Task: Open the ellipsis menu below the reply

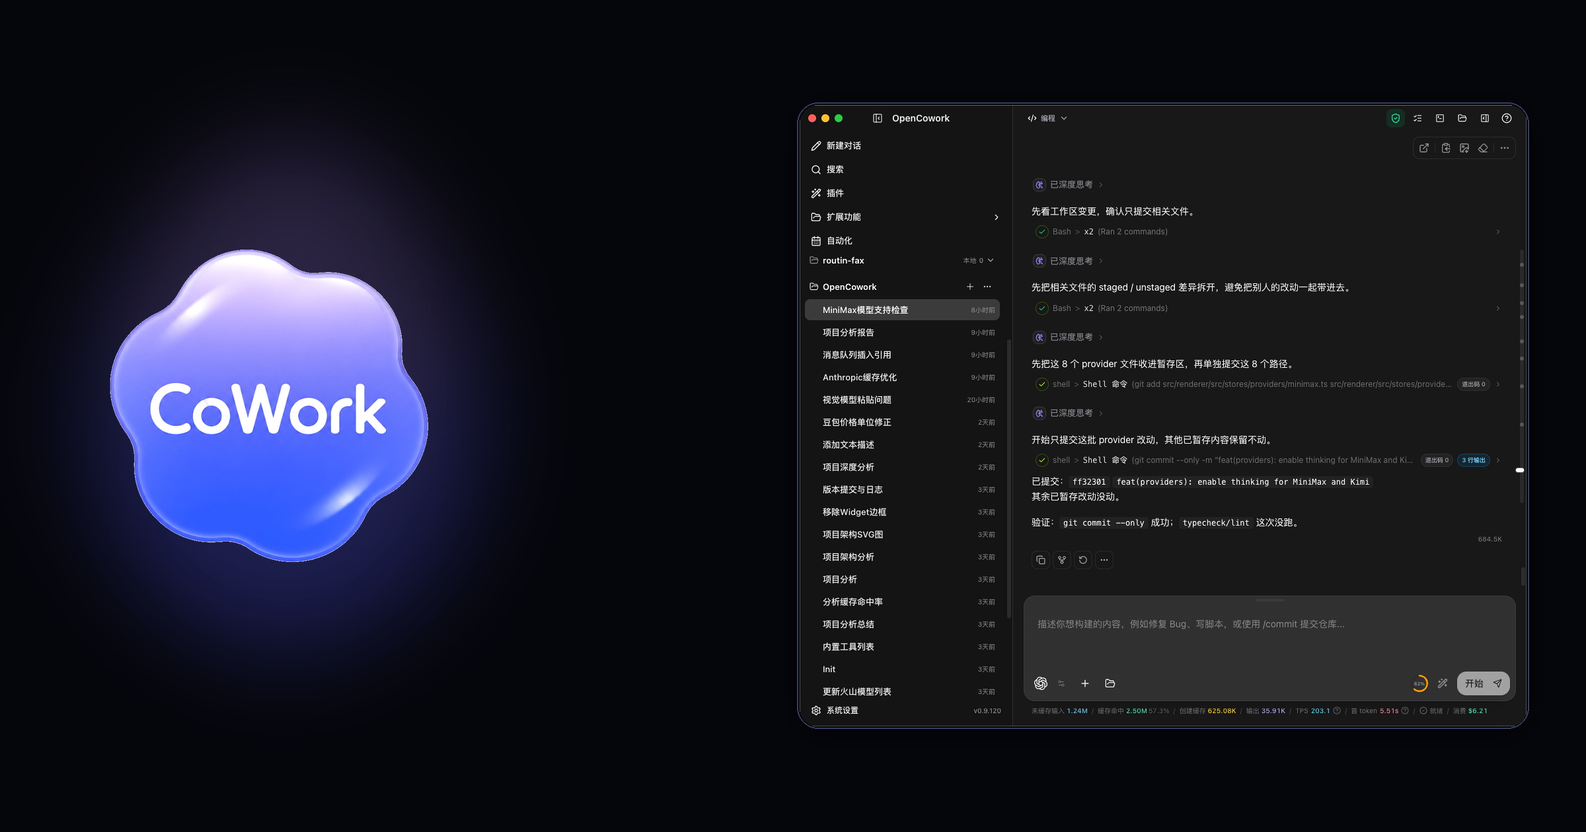Action: 1104,560
